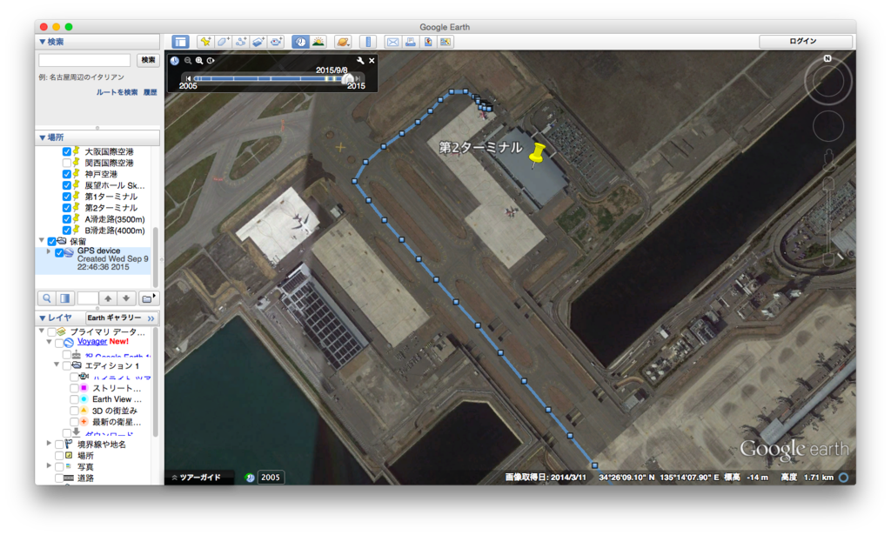Open the planet switcher (Saturn icon)
This screenshot has height=535, width=891.
(x=343, y=42)
